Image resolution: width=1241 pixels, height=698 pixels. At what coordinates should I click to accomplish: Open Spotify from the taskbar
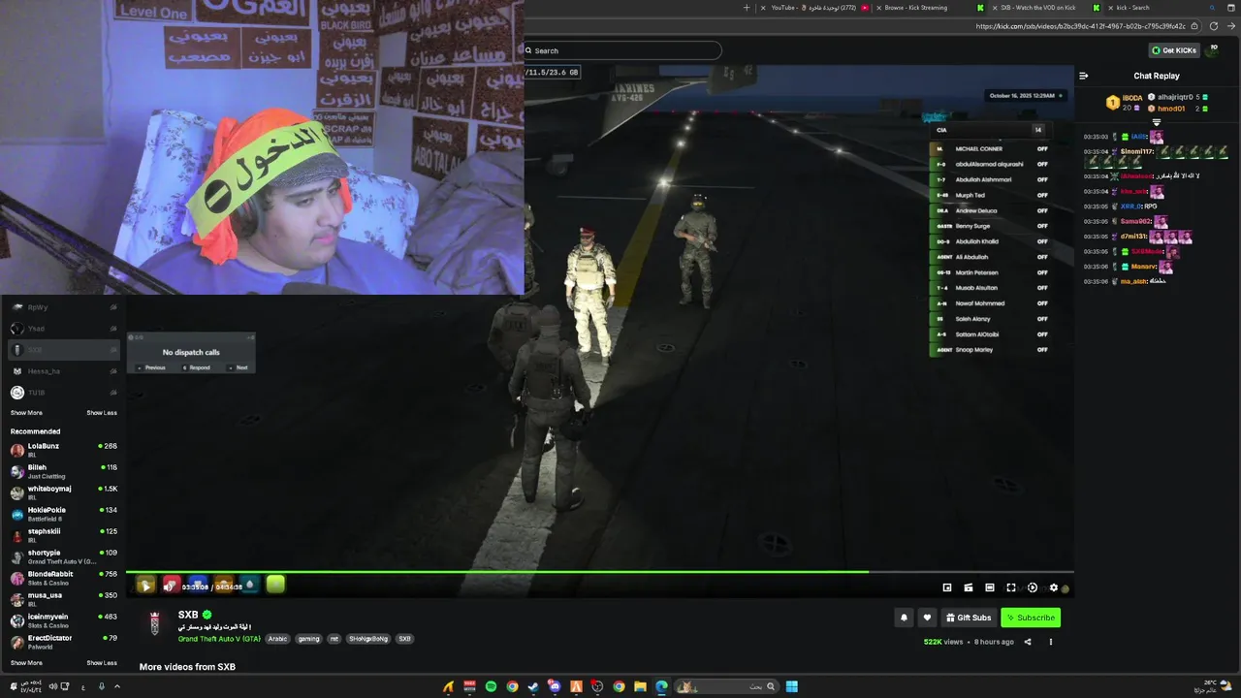click(491, 686)
